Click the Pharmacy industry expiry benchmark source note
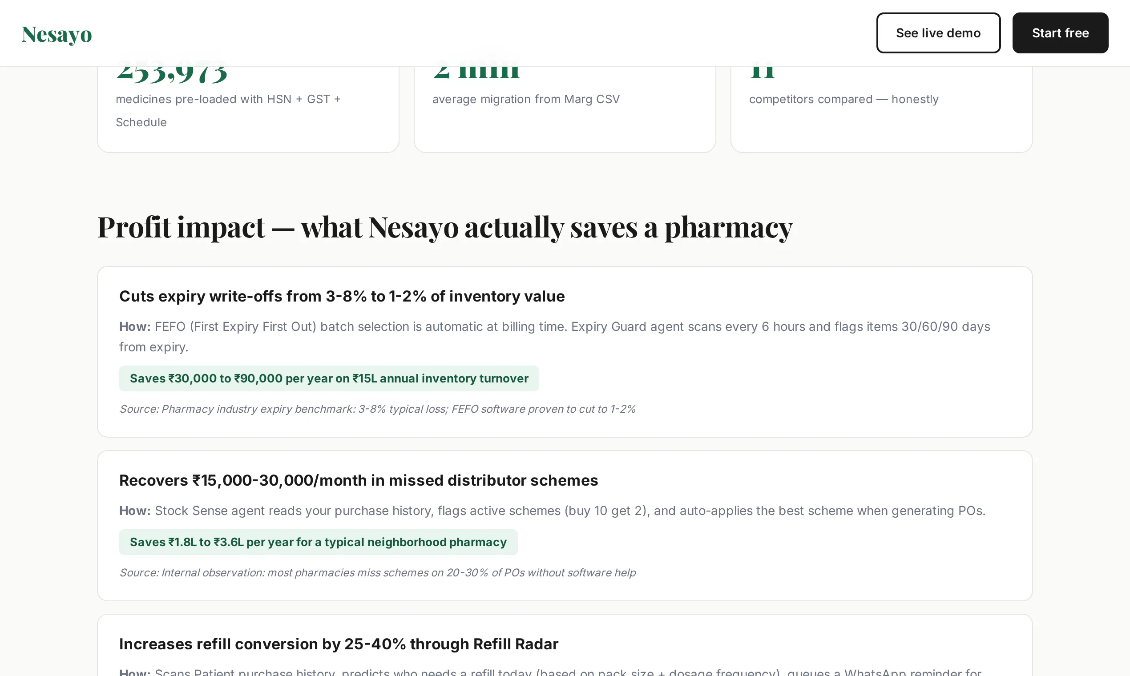This screenshot has height=676, width=1130. coord(377,409)
